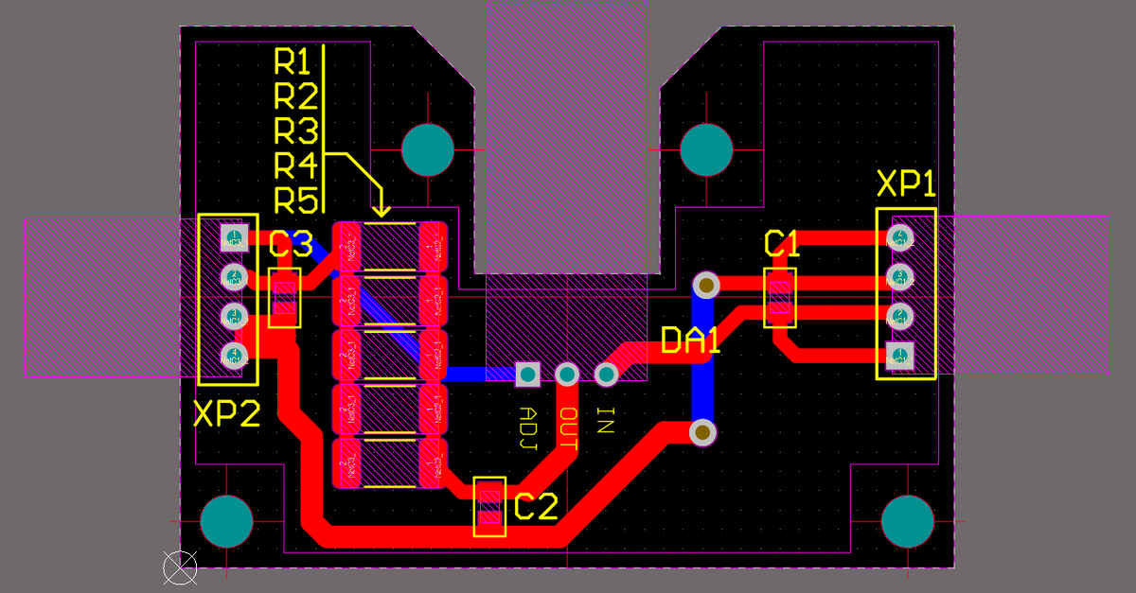The width and height of the screenshot is (1136, 593).
Task: Select the lower via below the blue vertical track
Action: coord(702,432)
